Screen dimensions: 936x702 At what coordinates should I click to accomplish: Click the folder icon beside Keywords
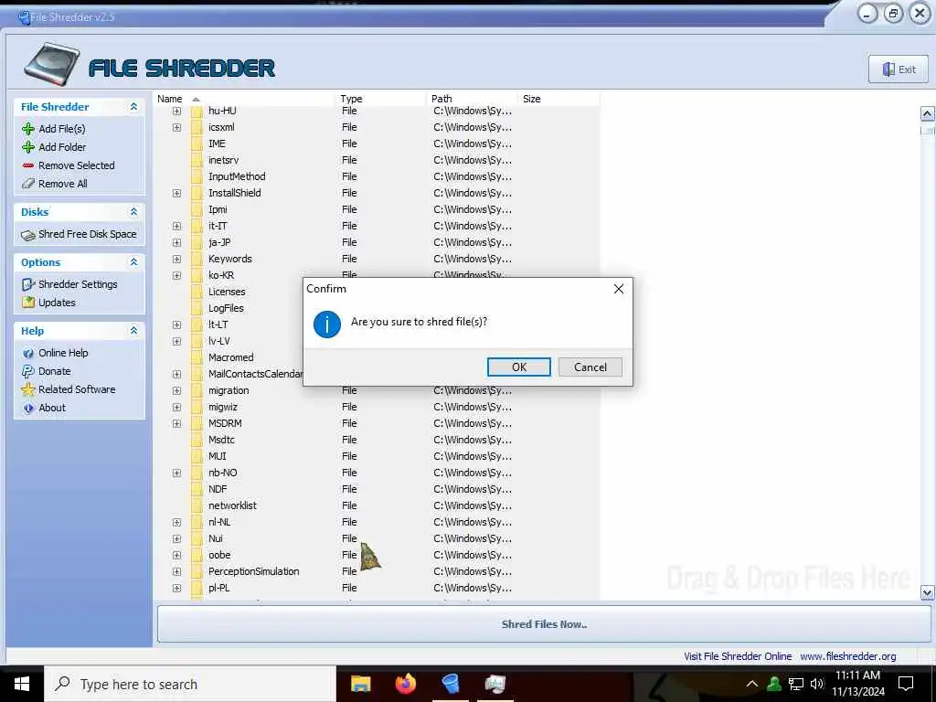pos(197,259)
